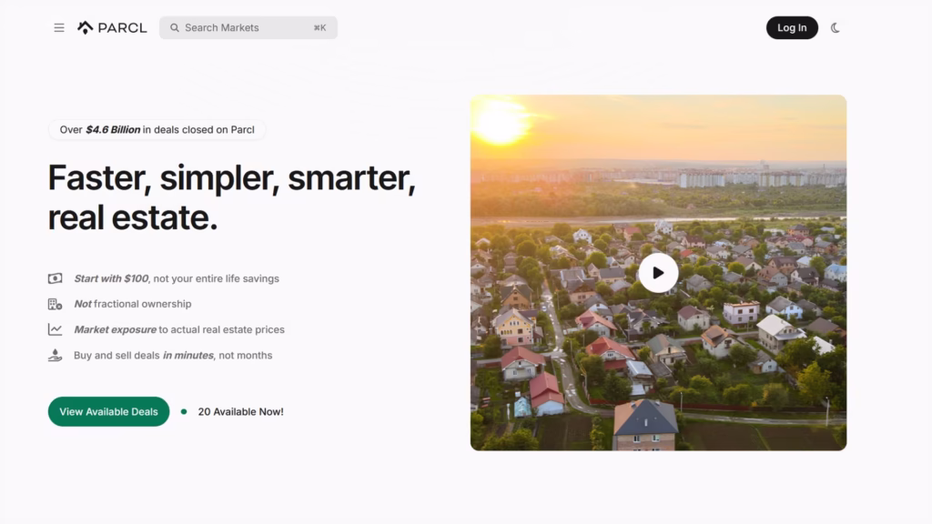Click the cash icon beside Start with $100
The image size is (932, 524).
pyautogui.click(x=56, y=279)
